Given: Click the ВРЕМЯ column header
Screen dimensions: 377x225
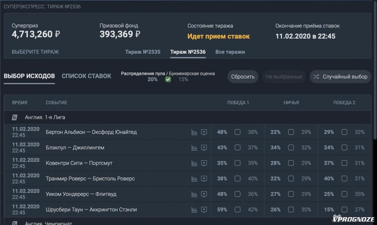Looking at the screenshot, I should click(20, 103).
